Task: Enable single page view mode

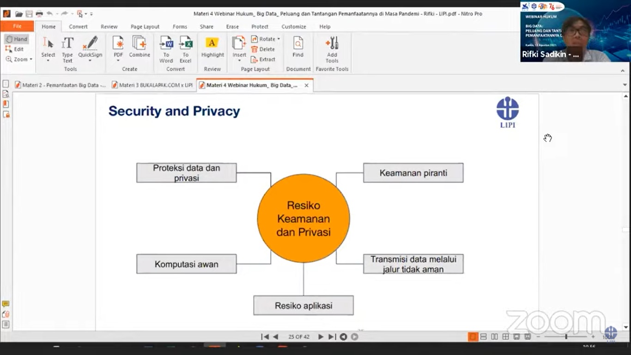Action: tap(473, 337)
